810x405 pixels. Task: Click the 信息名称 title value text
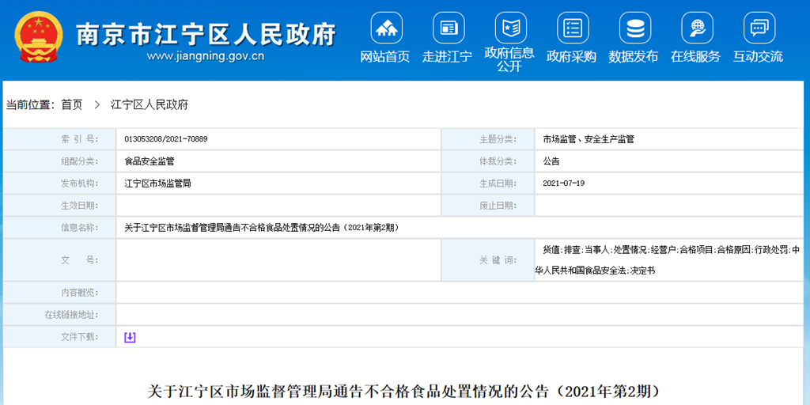point(261,227)
